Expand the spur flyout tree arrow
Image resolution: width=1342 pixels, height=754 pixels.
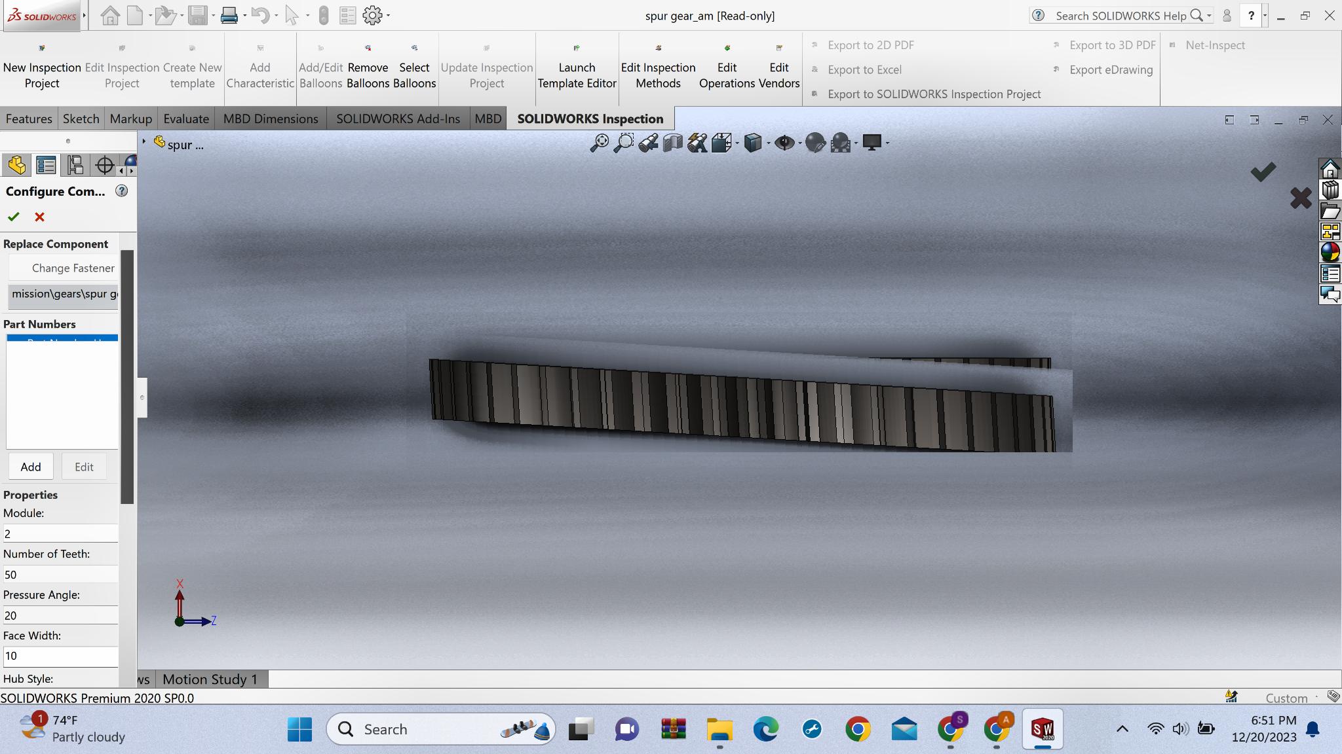pyautogui.click(x=144, y=141)
